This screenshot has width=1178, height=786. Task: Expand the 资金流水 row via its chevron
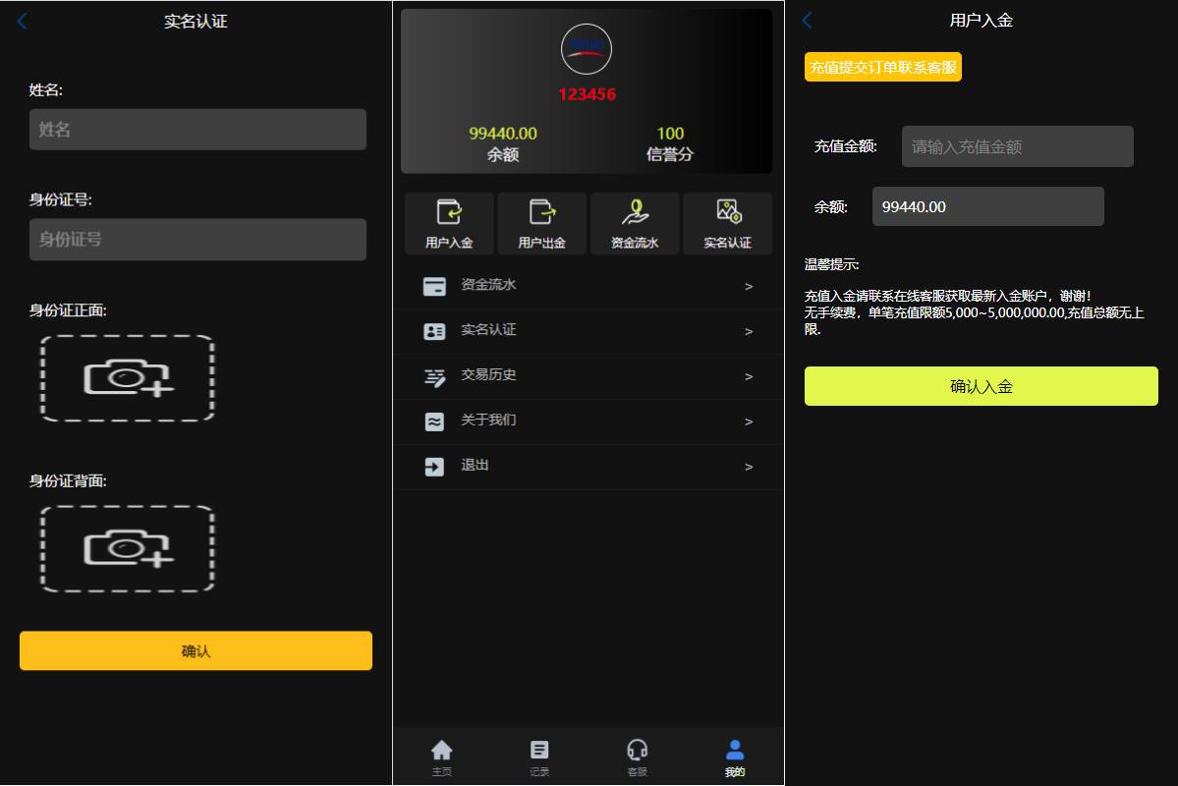pos(749,286)
